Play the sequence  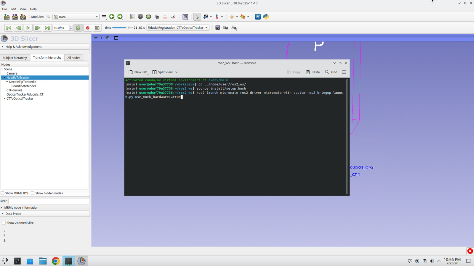28,28
